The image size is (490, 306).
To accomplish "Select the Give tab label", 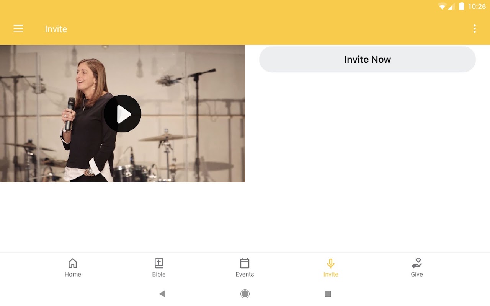I will click(x=417, y=274).
